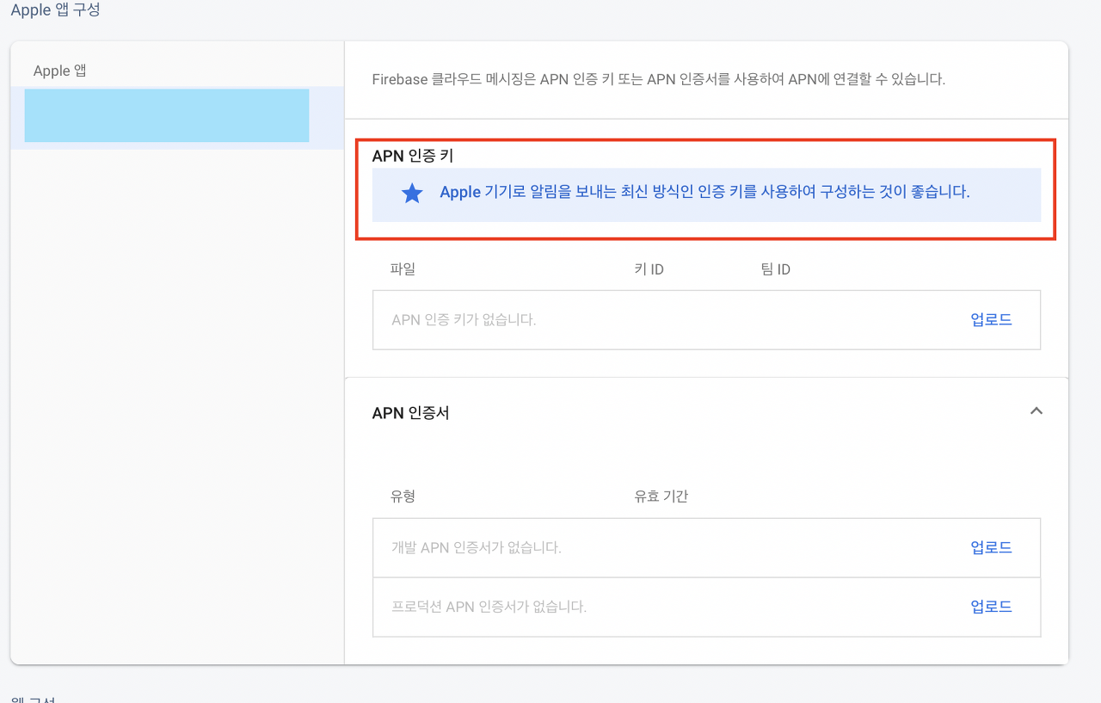Screen dimensions: 1101x703
Task: Click the 'Apple 앱' sidebar label
Action: tap(60, 71)
